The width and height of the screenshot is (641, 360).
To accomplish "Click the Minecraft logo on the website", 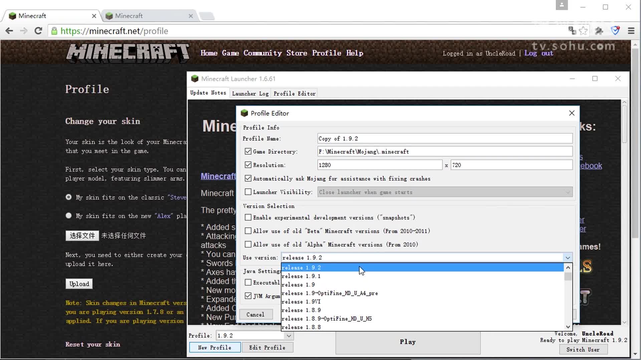I will pyautogui.click(x=128, y=53).
